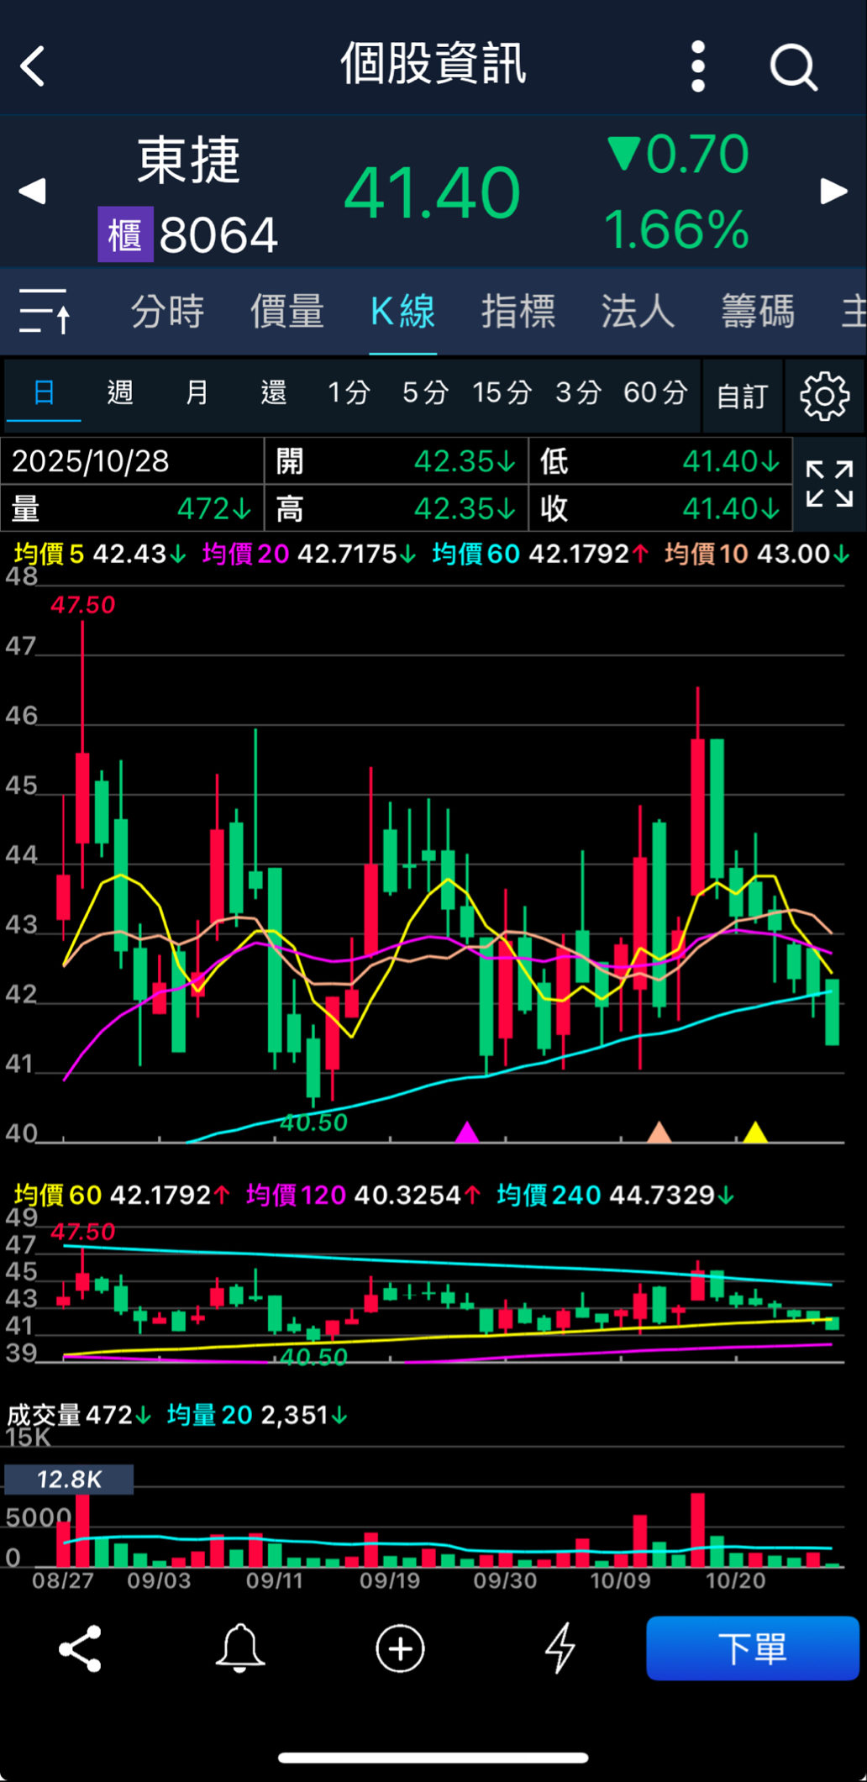
Task: Select the monthly 月 chart period
Action: [x=197, y=392]
